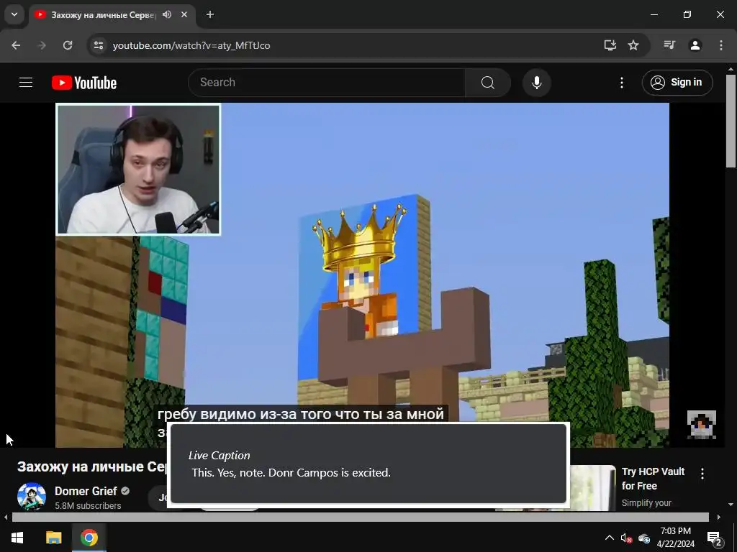
Task: Click the scroll-up arrow of the scrollbar
Action: click(x=731, y=70)
